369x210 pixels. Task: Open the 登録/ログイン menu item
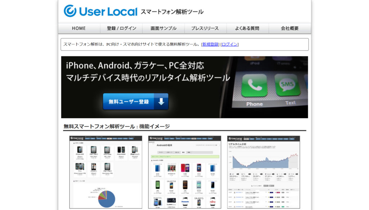(x=122, y=28)
